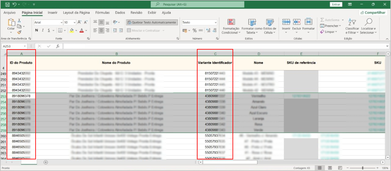Open the Ajuda tab

[x=166, y=13]
